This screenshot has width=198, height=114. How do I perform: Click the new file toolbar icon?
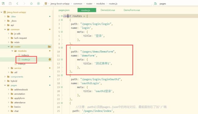[3, 4]
